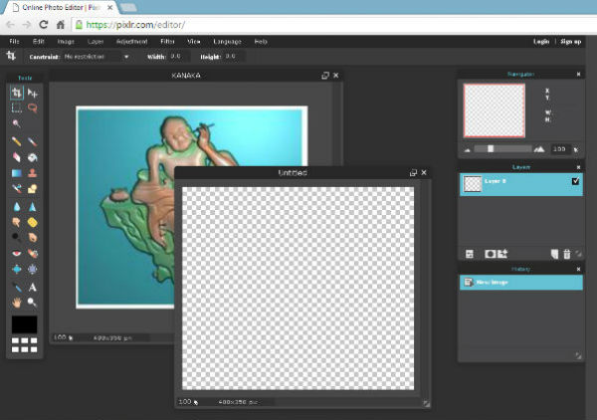Select the Brush tool
The width and height of the screenshot is (597, 420).
(x=33, y=141)
